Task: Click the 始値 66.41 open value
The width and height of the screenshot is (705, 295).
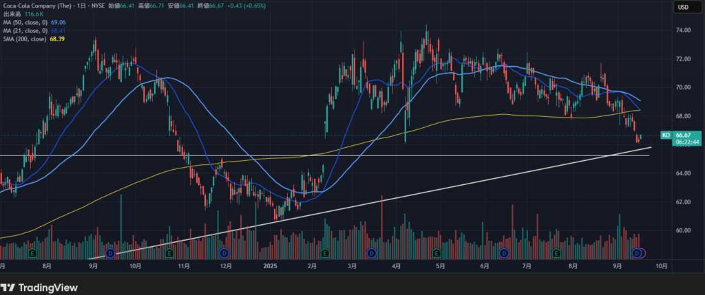Action: (121, 6)
